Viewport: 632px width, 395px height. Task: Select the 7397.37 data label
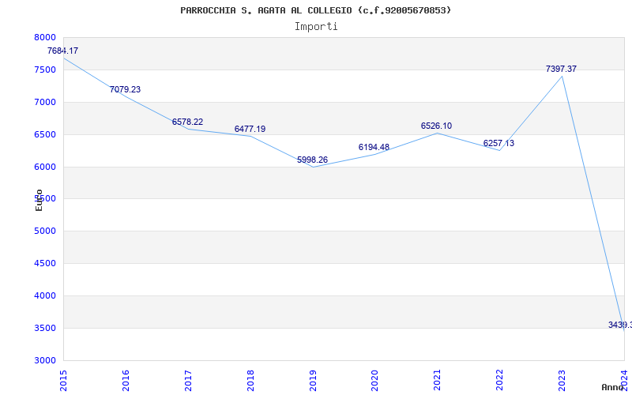pos(561,70)
